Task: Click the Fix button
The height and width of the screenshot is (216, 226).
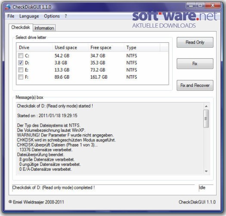Action: [195, 64]
